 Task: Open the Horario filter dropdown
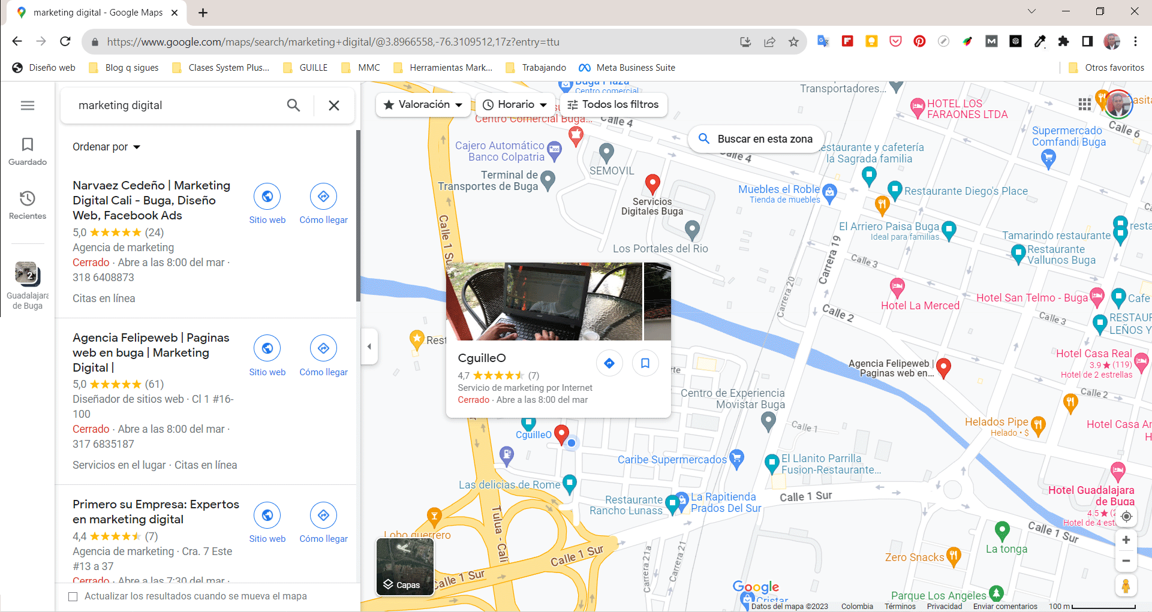tap(515, 105)
